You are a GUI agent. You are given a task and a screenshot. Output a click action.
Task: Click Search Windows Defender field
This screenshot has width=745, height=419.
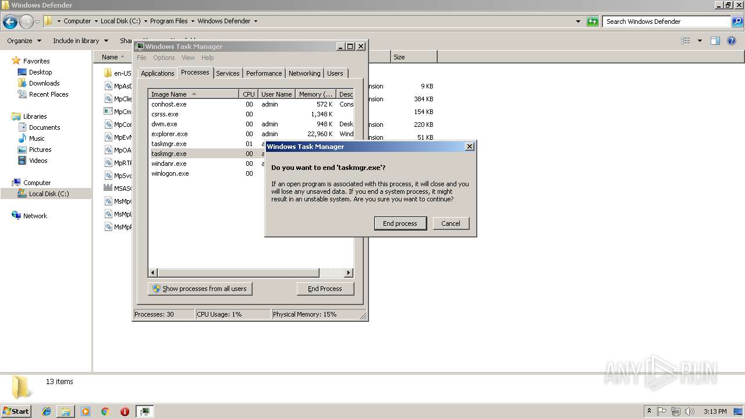(x=666, y=22)
